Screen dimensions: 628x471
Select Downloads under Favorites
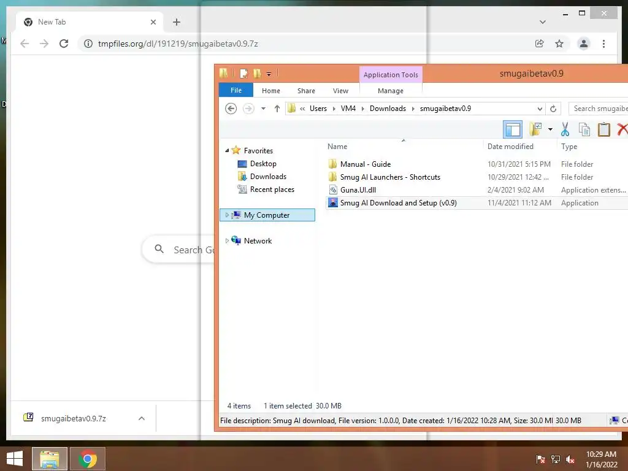pos(268,176)
